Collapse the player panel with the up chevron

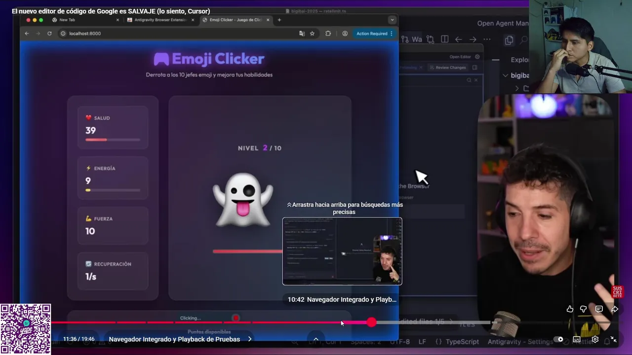[316, 339]
